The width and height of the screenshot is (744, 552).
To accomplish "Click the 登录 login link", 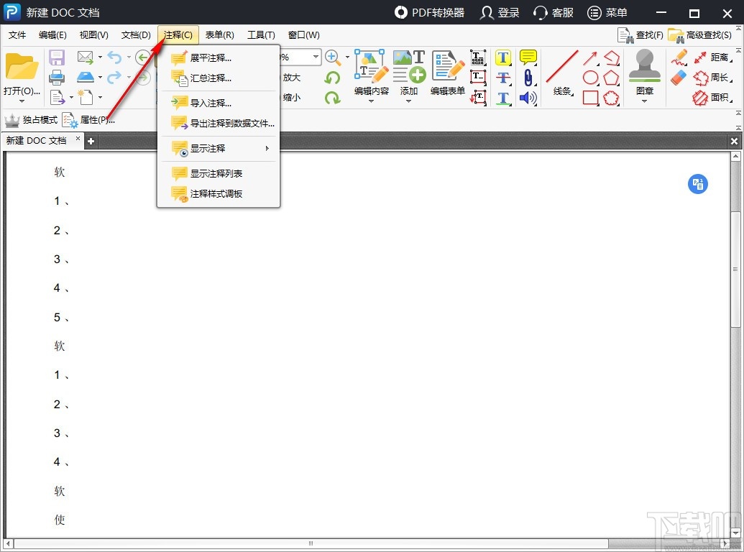I will coord(499,12).
